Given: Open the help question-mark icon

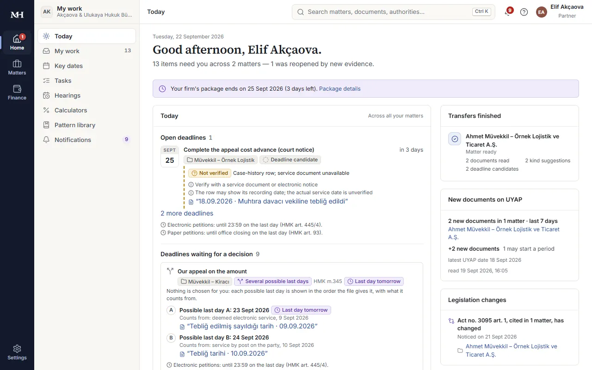Looking at the screenshot, I should coord(524,12).
